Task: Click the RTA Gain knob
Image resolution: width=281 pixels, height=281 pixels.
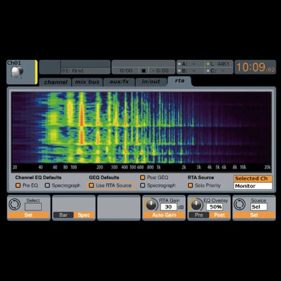Action: pyautogui.click(x=151, y=205)
